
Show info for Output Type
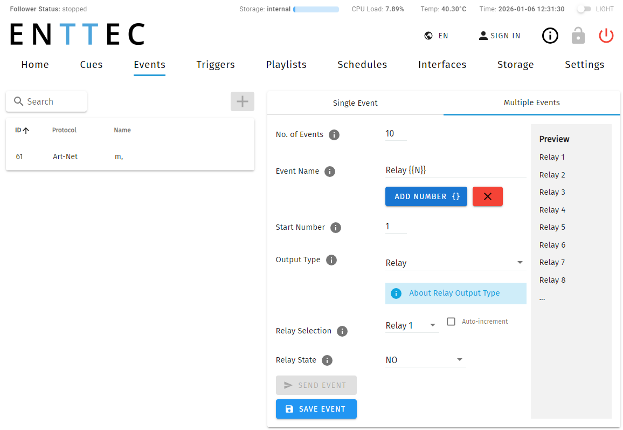coord(331,260)
